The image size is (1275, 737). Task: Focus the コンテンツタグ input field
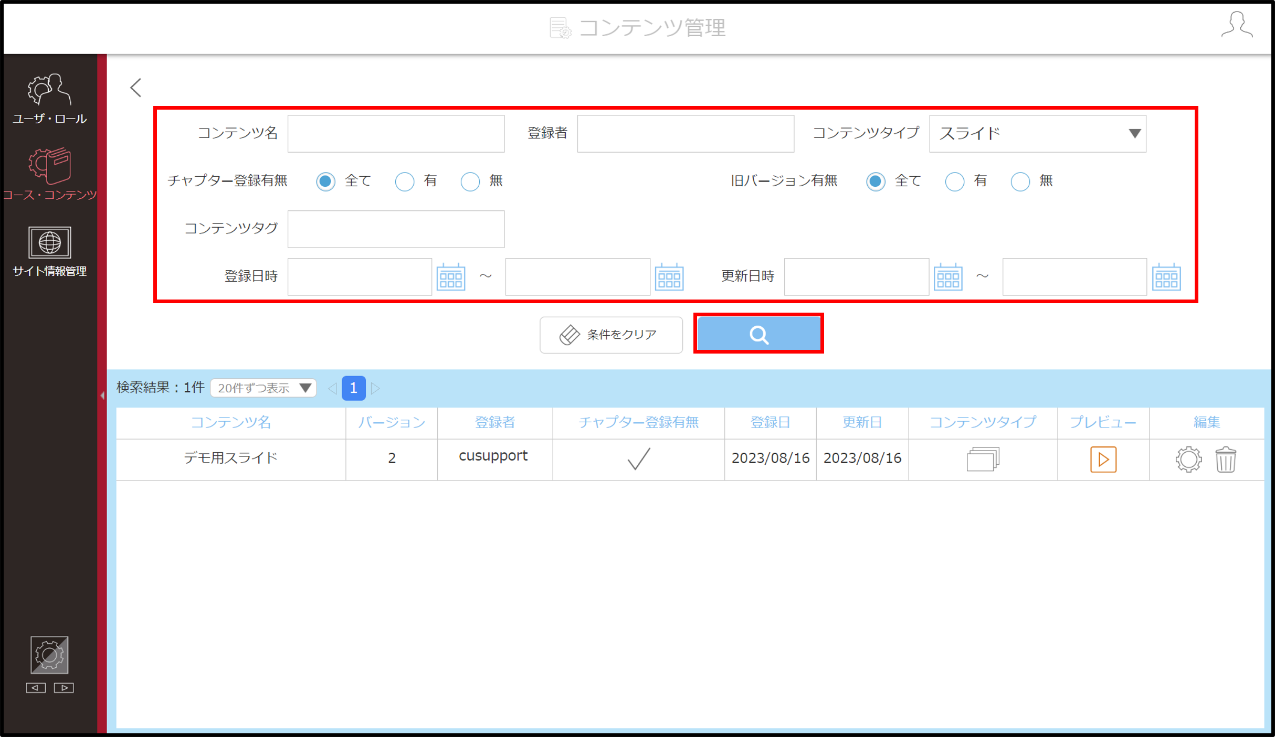point(396,229)
